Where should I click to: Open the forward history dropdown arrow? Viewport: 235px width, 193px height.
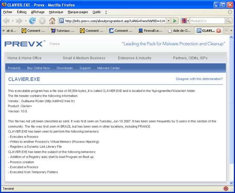(x=26, y=21)
